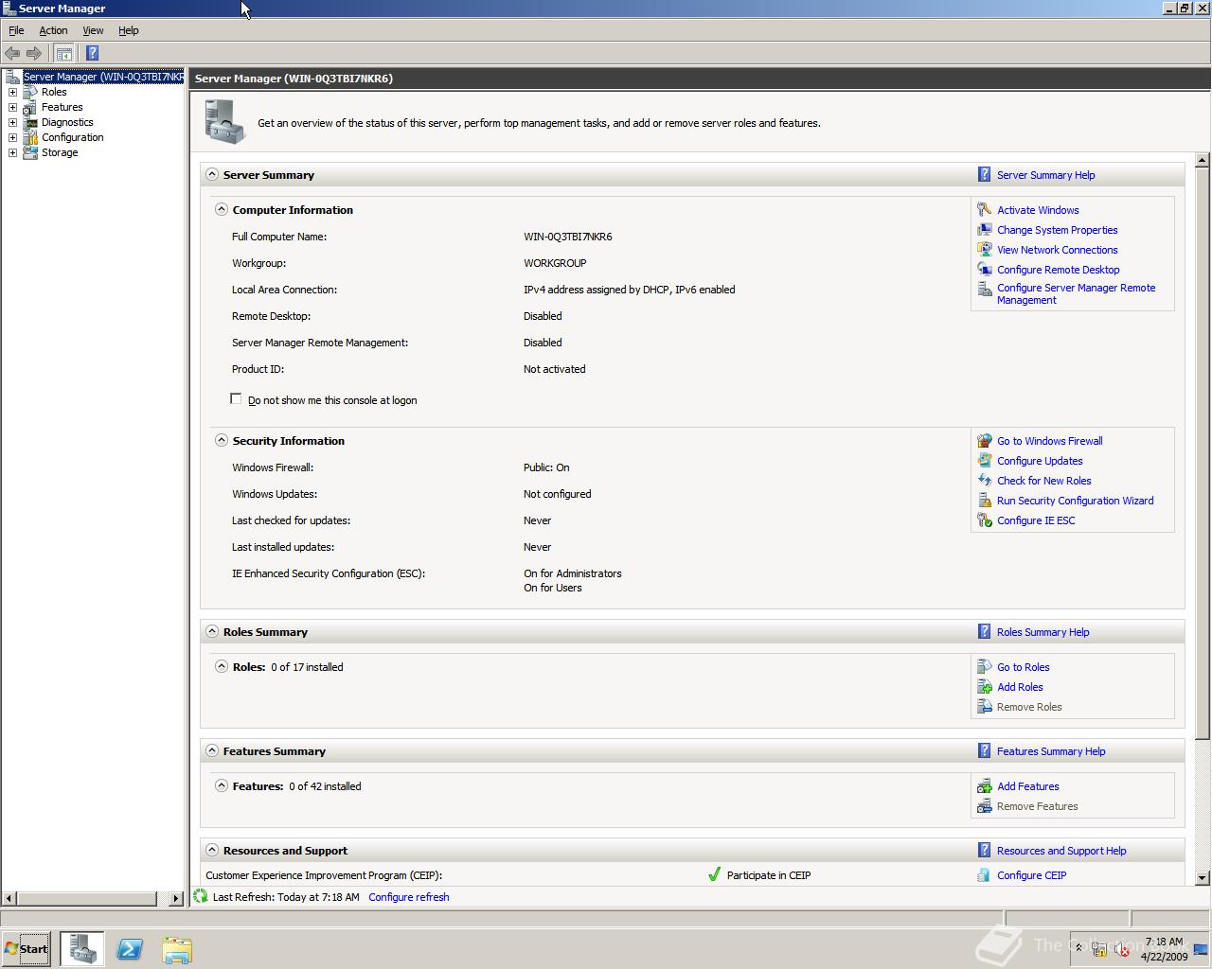Collapse the Features Summary section
The image size is (1212, 969).
212,750
